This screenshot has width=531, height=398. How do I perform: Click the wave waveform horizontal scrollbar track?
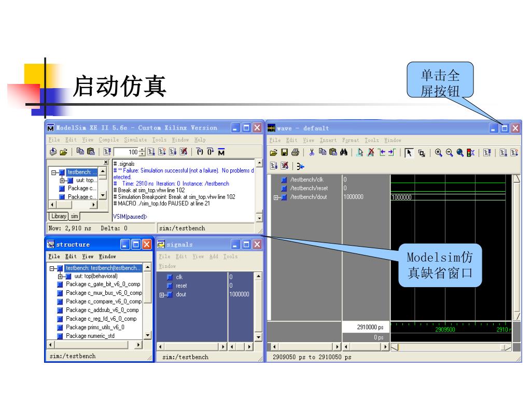click(451, 347)
